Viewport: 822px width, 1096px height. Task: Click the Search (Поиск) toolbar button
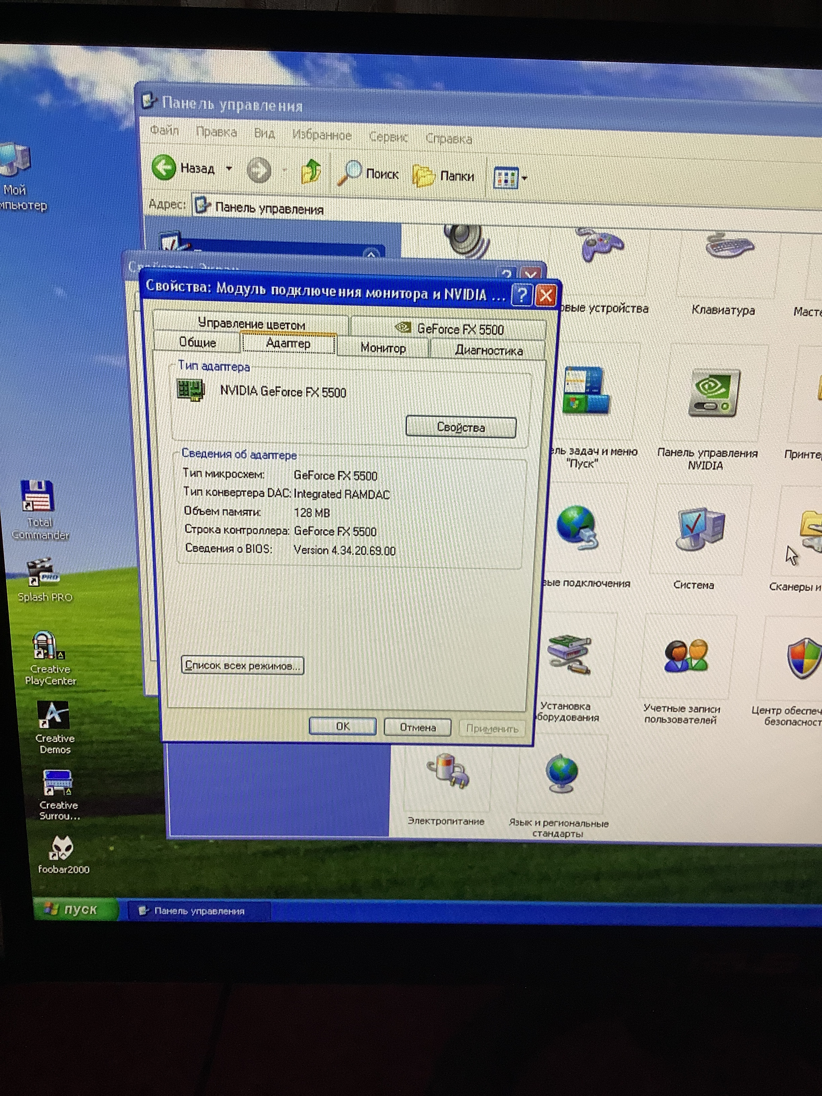[x=369, y=173]
